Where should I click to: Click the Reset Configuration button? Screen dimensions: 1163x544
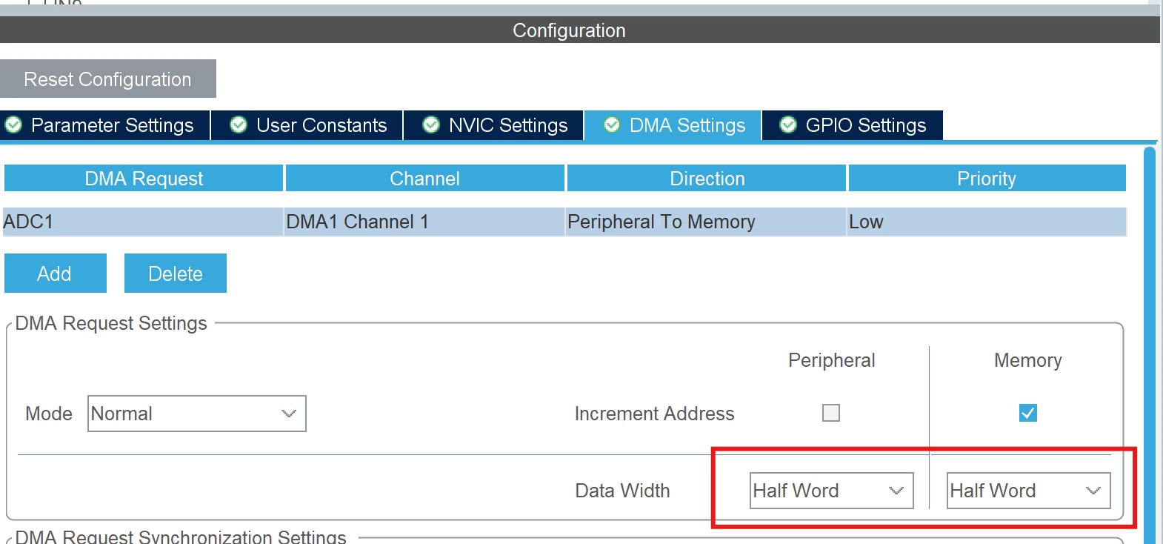[x=108, y=79]
